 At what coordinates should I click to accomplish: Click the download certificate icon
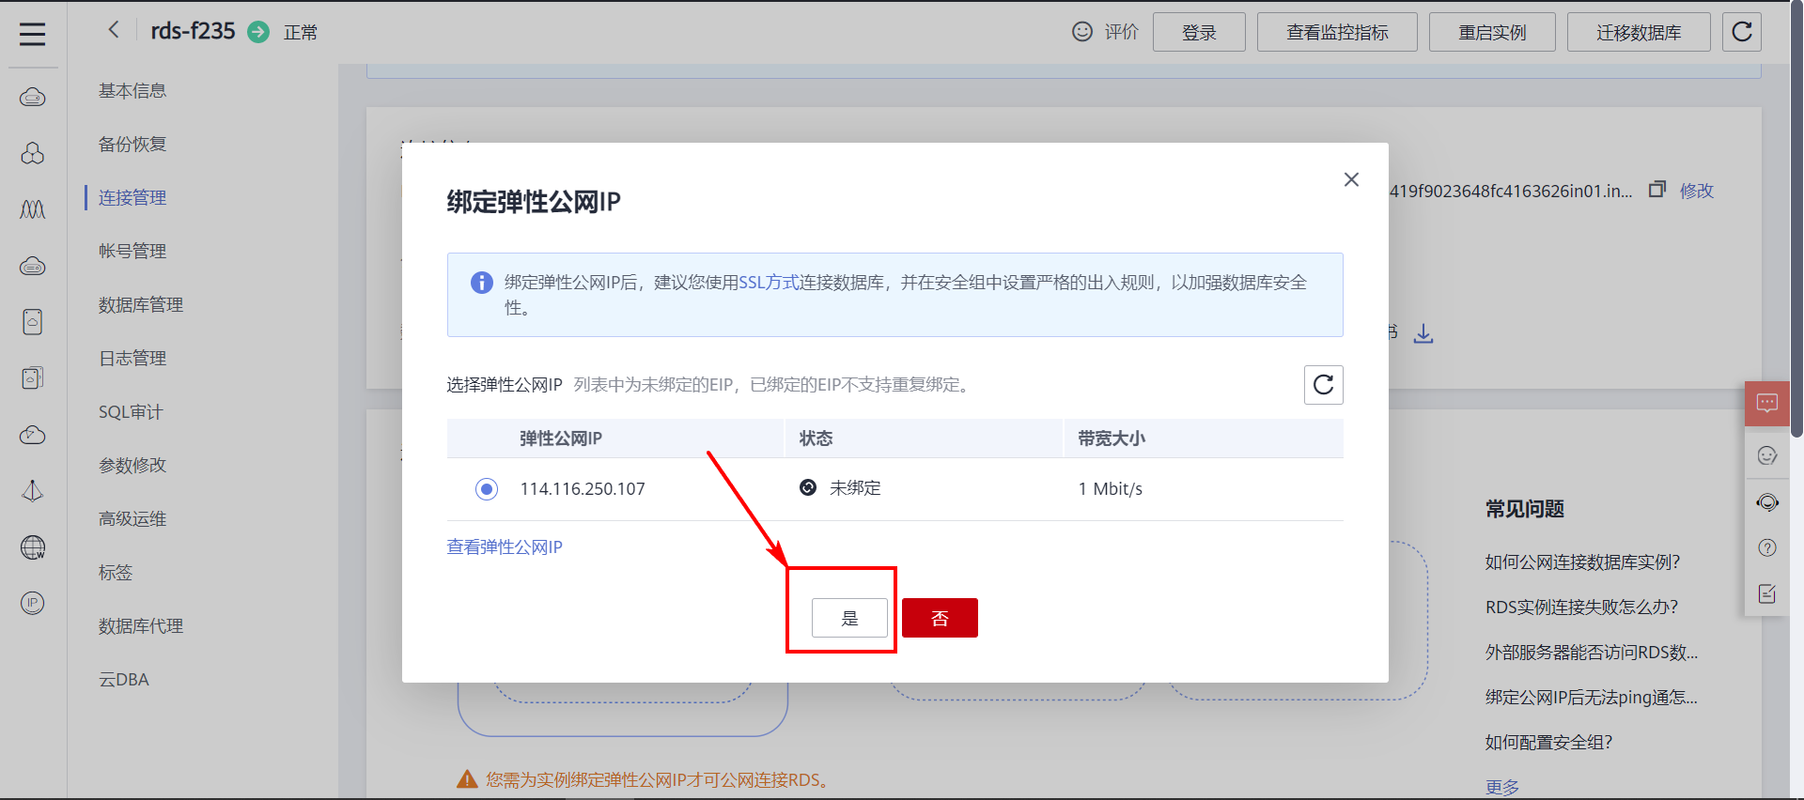pyautogui.click(x=1423, y=333)
